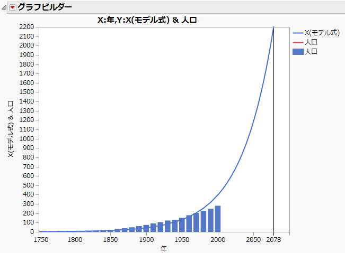Viewport: 345px width, 253px height.
Task: Collapse the グラフビルダー outline with gray triangle
Action: pyautogui.click(x=4, y=8)
